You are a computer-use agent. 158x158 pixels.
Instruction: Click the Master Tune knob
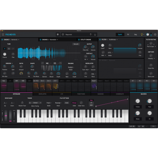tap(22, 103)
